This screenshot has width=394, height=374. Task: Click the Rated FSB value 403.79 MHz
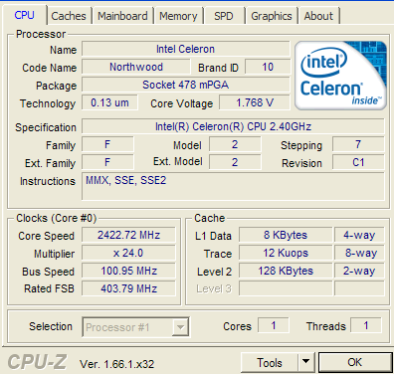tap(128, 288)
